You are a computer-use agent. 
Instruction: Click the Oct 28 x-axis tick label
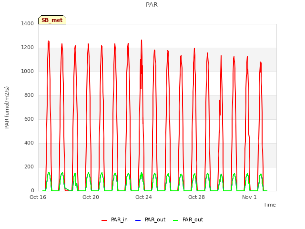(196, 197)
